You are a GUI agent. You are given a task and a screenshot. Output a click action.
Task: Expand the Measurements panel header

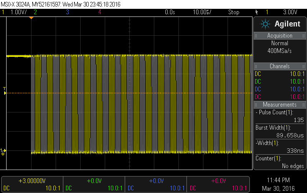coord(279,105)
